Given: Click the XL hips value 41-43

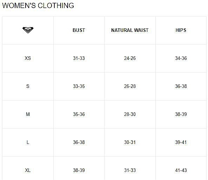Looking at the screenshot, I should coord(181,170).
